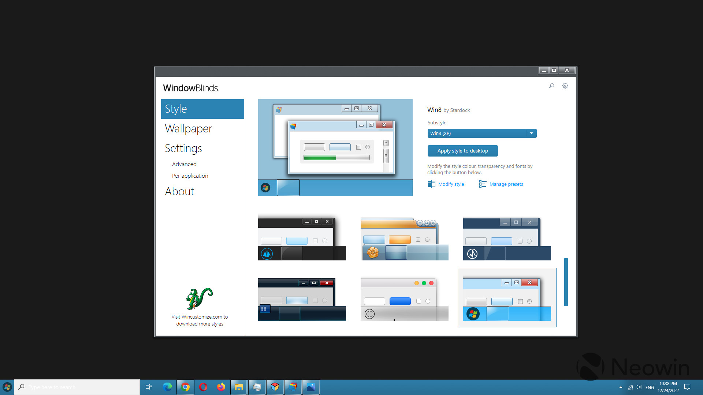Click the Modify style icon
The height and width of the screenshot is (395, 703).
431,184
